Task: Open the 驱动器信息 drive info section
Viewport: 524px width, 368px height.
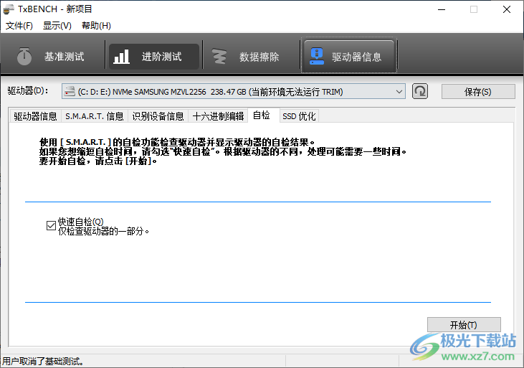Action: coord(349,55)
